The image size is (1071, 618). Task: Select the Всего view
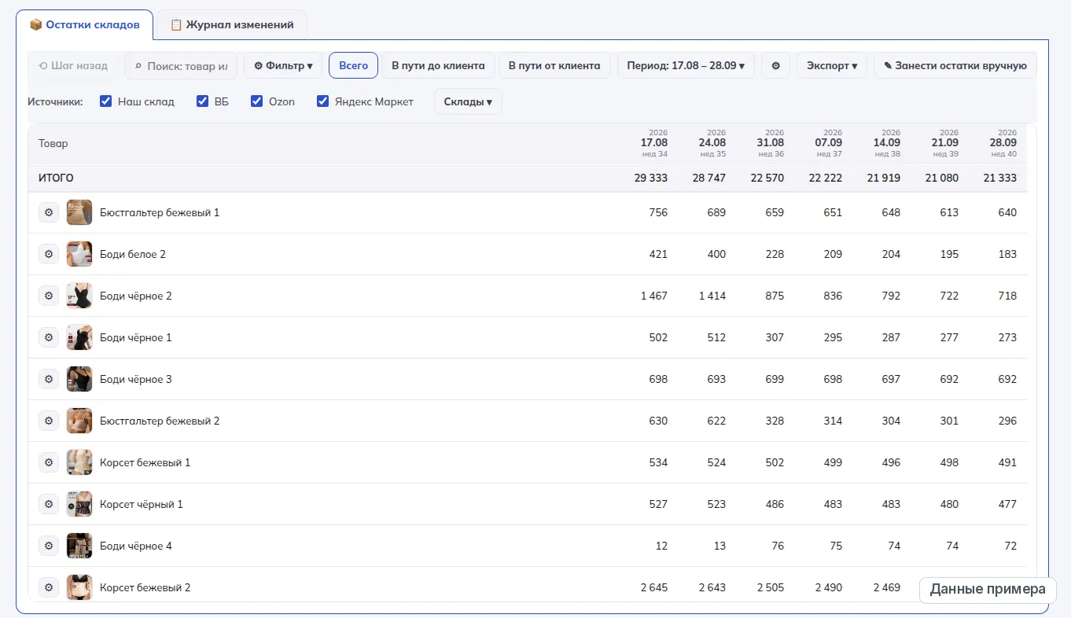click(353, 65)
